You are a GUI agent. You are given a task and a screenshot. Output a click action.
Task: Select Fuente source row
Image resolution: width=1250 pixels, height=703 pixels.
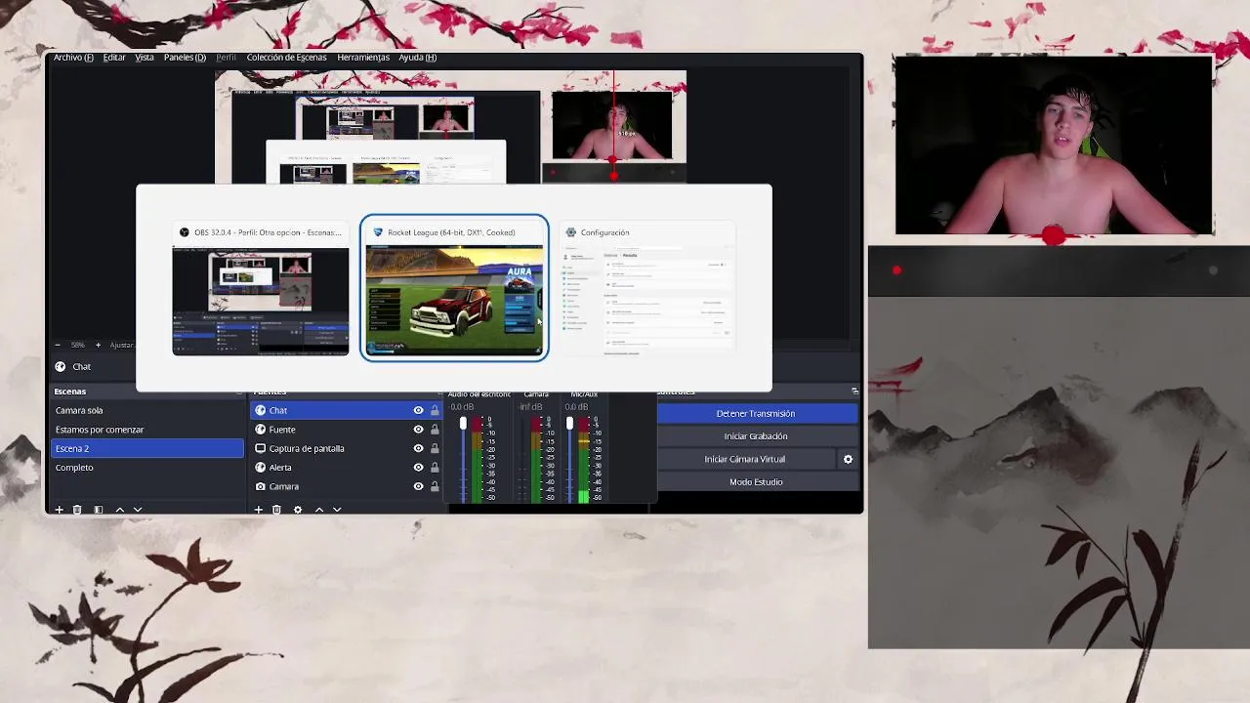[347, 430]
